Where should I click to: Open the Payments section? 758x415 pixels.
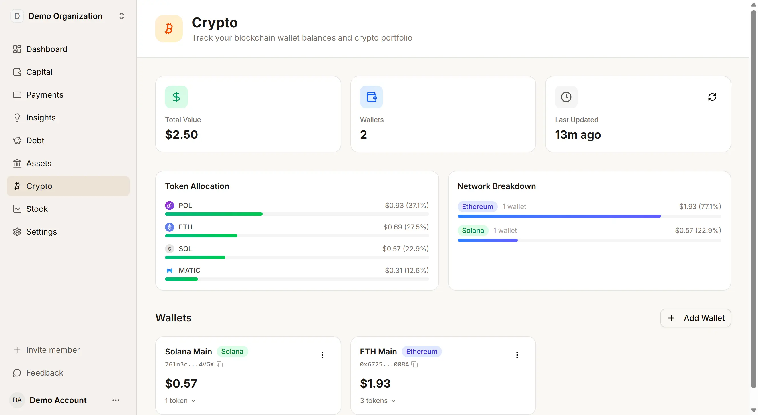point(68,95)
